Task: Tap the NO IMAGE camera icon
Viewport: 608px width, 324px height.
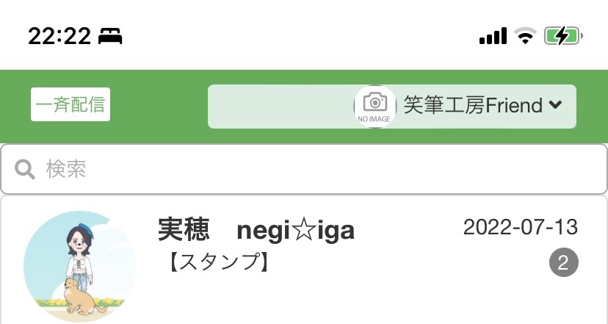Action: (x=374, y=107)
